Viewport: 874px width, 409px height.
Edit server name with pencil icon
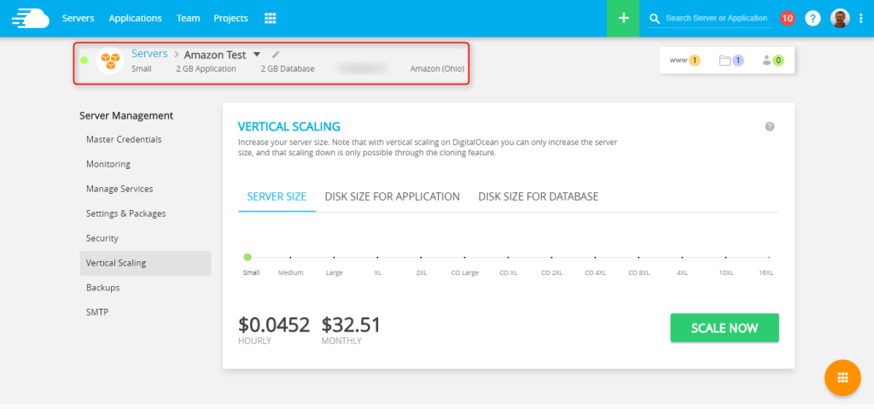click(x=276, y=55)
